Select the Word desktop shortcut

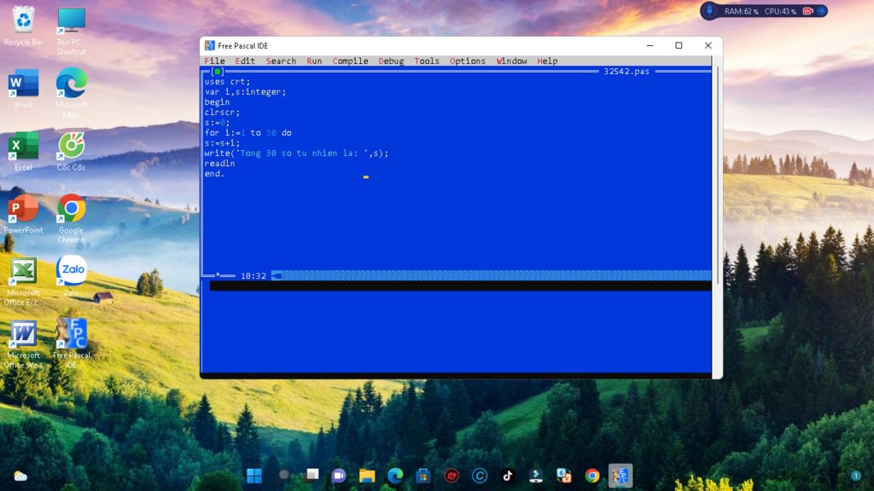coord(23,88)
